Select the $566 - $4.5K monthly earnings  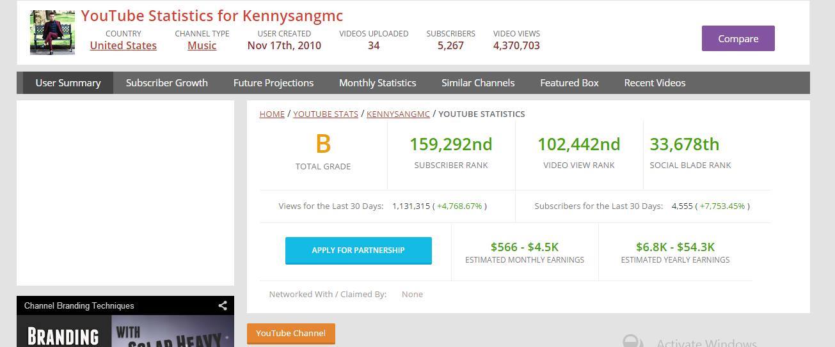click(x=525, y=247)
